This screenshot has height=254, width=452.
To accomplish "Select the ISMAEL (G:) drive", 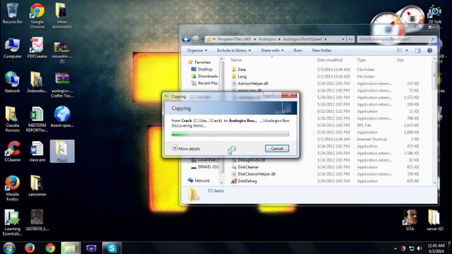I will click(205, 167).
